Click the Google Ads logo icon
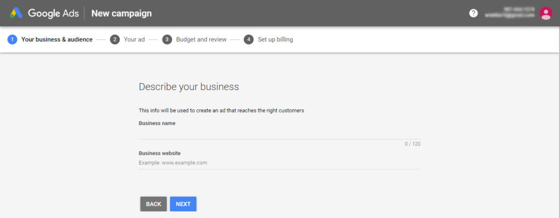 (x=16, y=13)
